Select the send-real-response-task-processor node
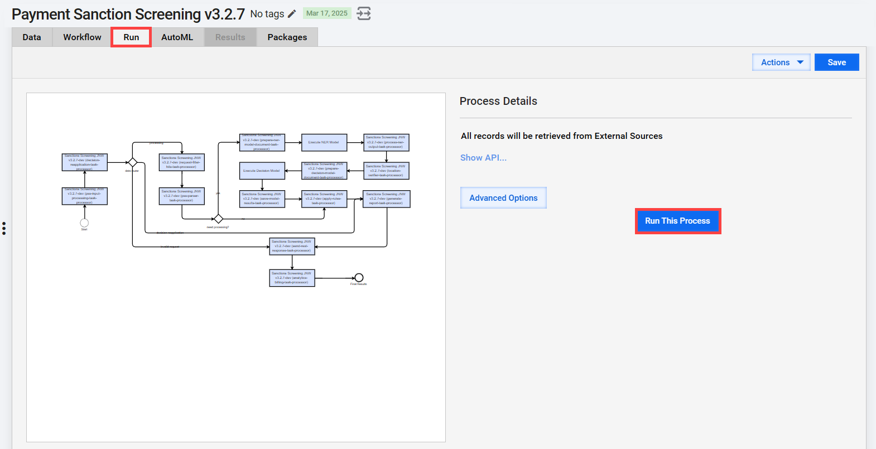This screenshot has width=876, height=449. 292,247
